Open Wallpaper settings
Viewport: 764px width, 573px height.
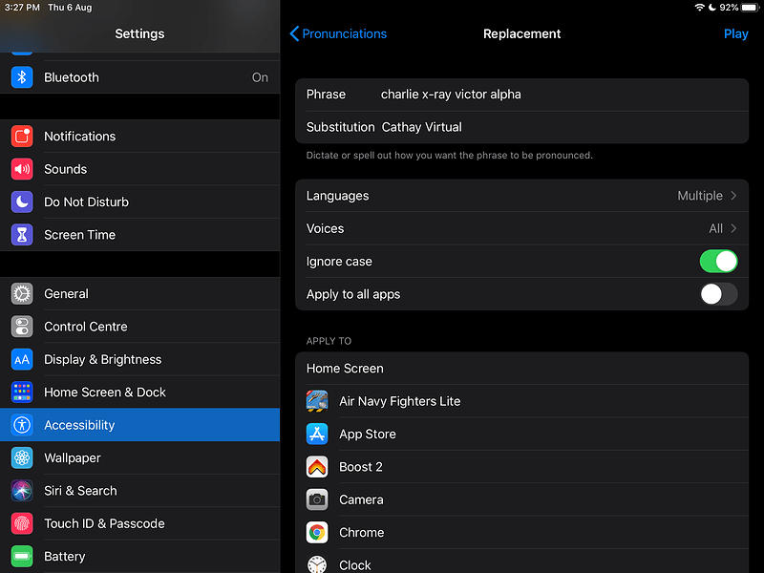(x=139, y=458)
